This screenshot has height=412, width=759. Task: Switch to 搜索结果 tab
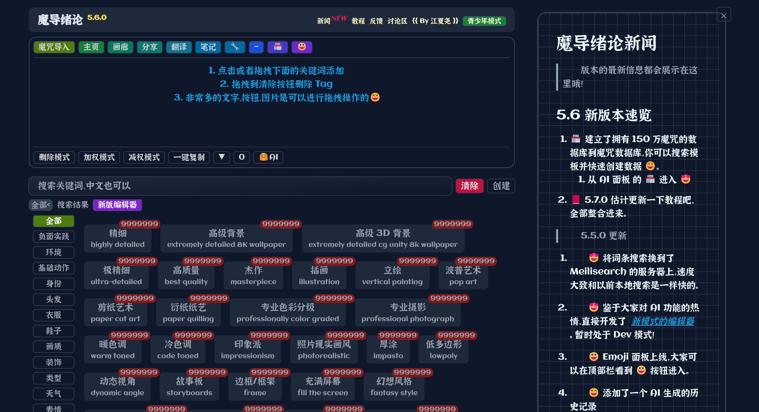73,205
